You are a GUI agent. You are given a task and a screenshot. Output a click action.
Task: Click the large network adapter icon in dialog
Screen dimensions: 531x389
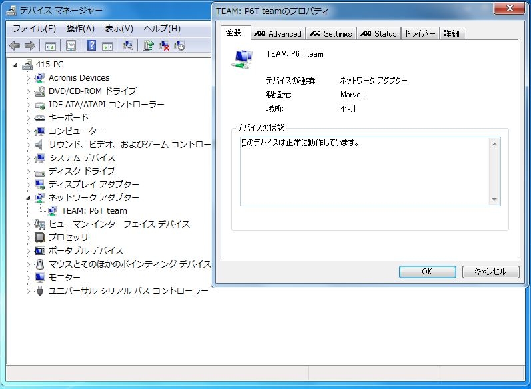243,59
